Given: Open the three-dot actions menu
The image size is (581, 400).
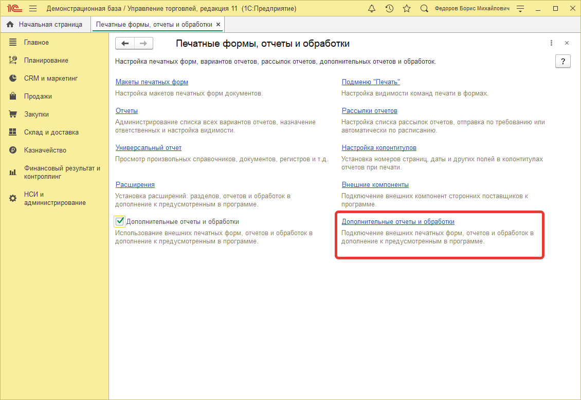Looking at the screenshot, I should click(x=551, y=43).
